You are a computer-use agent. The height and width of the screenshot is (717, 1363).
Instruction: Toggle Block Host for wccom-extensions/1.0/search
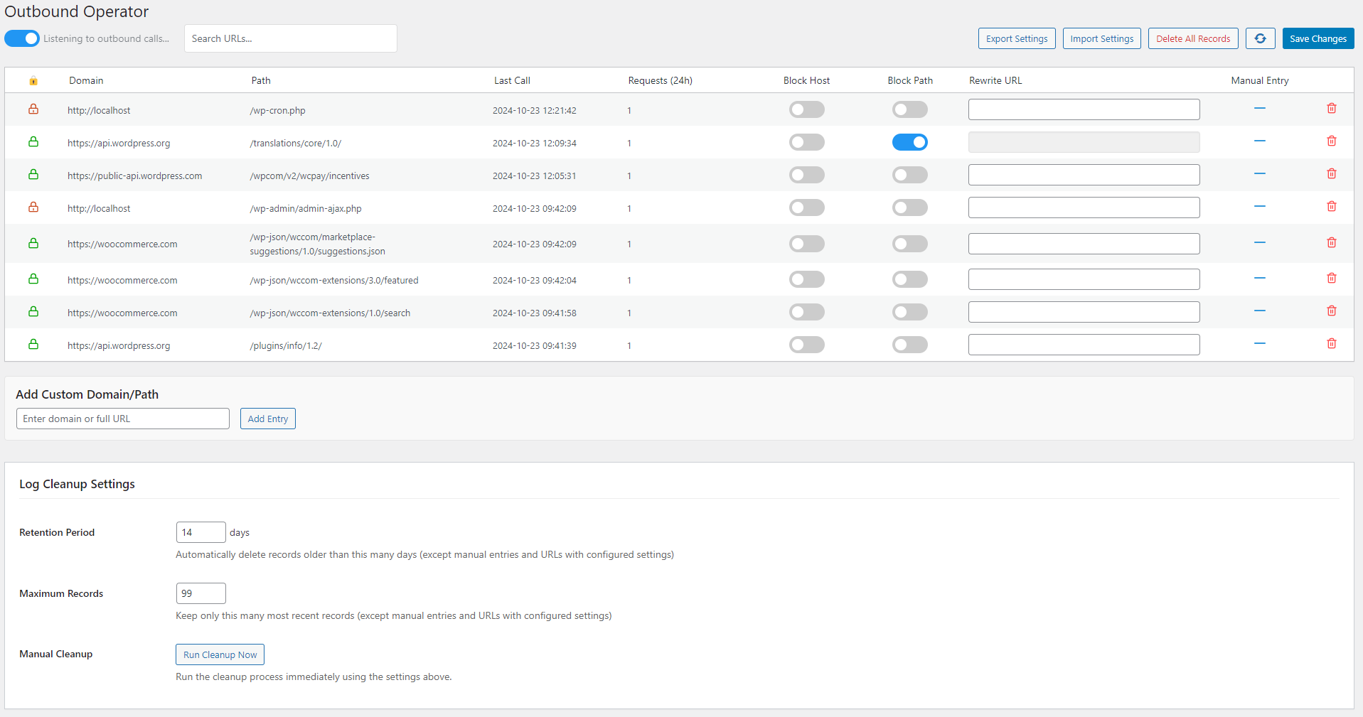click(x=807, y=312)
